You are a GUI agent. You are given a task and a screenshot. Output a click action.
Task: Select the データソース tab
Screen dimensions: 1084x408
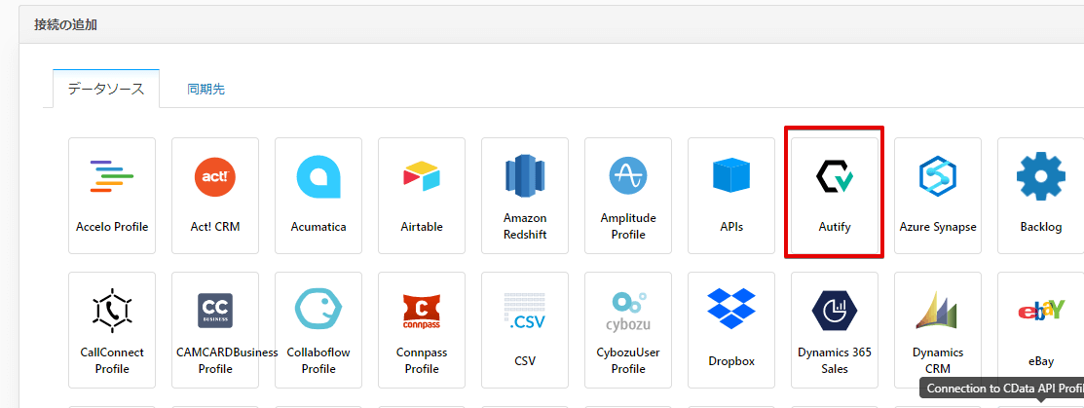(x=106, y=90)
